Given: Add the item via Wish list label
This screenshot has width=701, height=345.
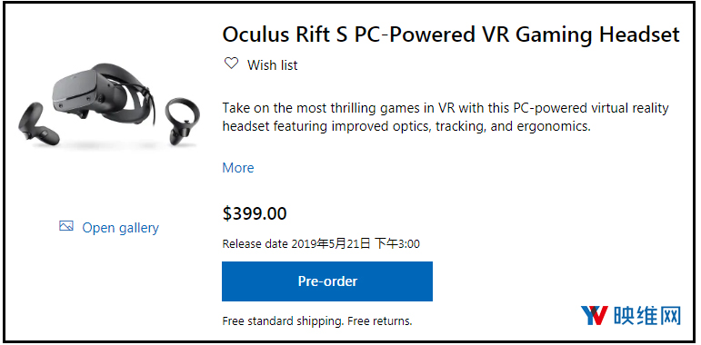Looking at the screenshot, I should (x=272, y=65).
